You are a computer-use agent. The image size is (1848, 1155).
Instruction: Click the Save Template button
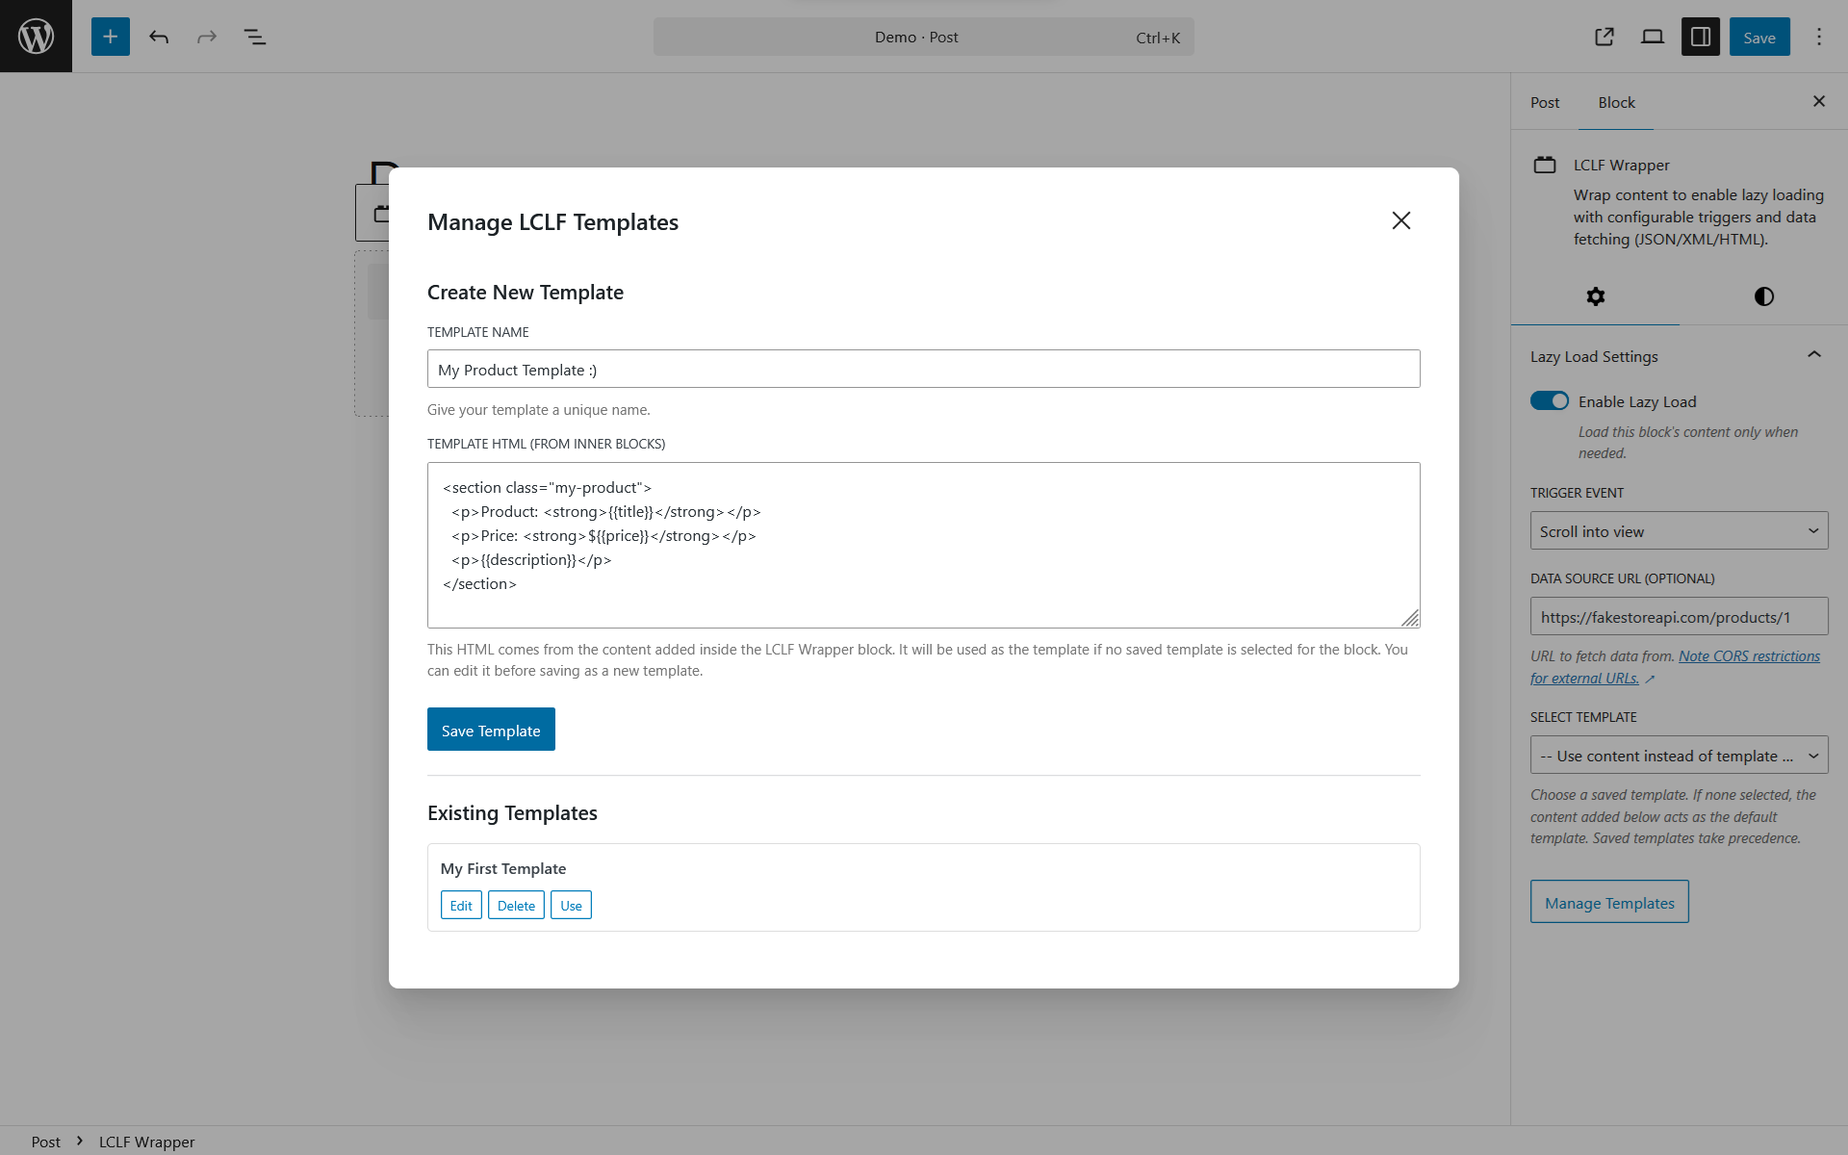[491, 730]
